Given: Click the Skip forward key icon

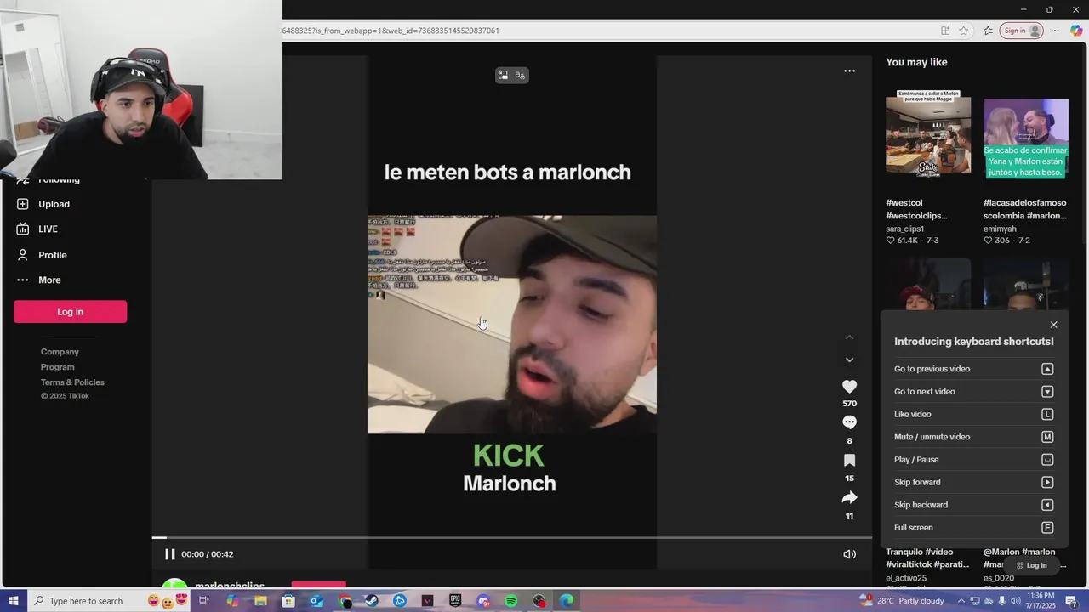Looking at the screenshot, I should tap(1047, 482).
